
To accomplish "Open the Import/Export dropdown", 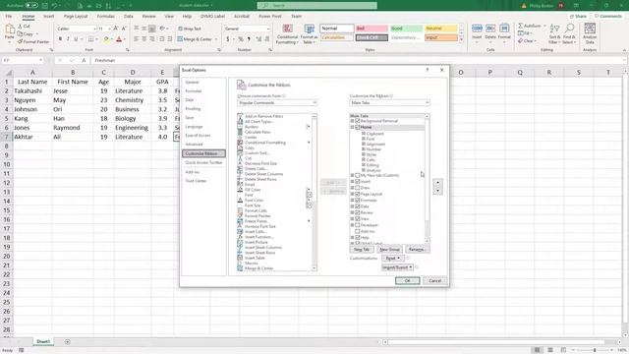I will pyautogui.click(x=397, y=267).
